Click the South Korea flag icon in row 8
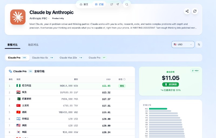216x138 pixels. click(18, 132)
